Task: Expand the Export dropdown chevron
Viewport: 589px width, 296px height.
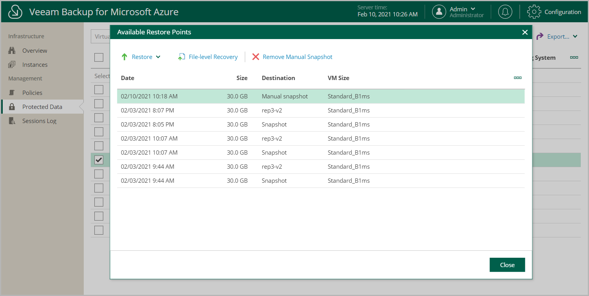Action: [x=575, y=36]
